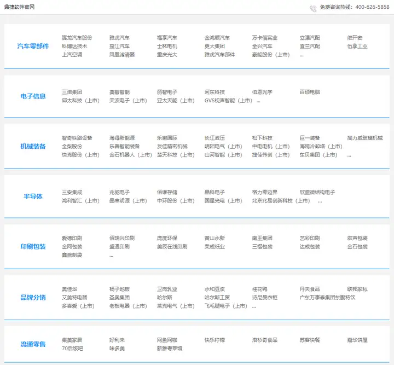Click the 三诺集团 entry
The image size is (394, 365).
click(72, 92)
